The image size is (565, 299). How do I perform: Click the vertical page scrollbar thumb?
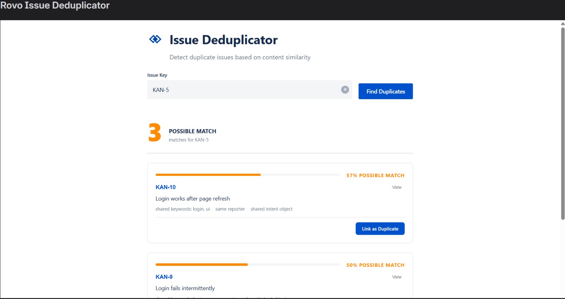coord(563,123)
